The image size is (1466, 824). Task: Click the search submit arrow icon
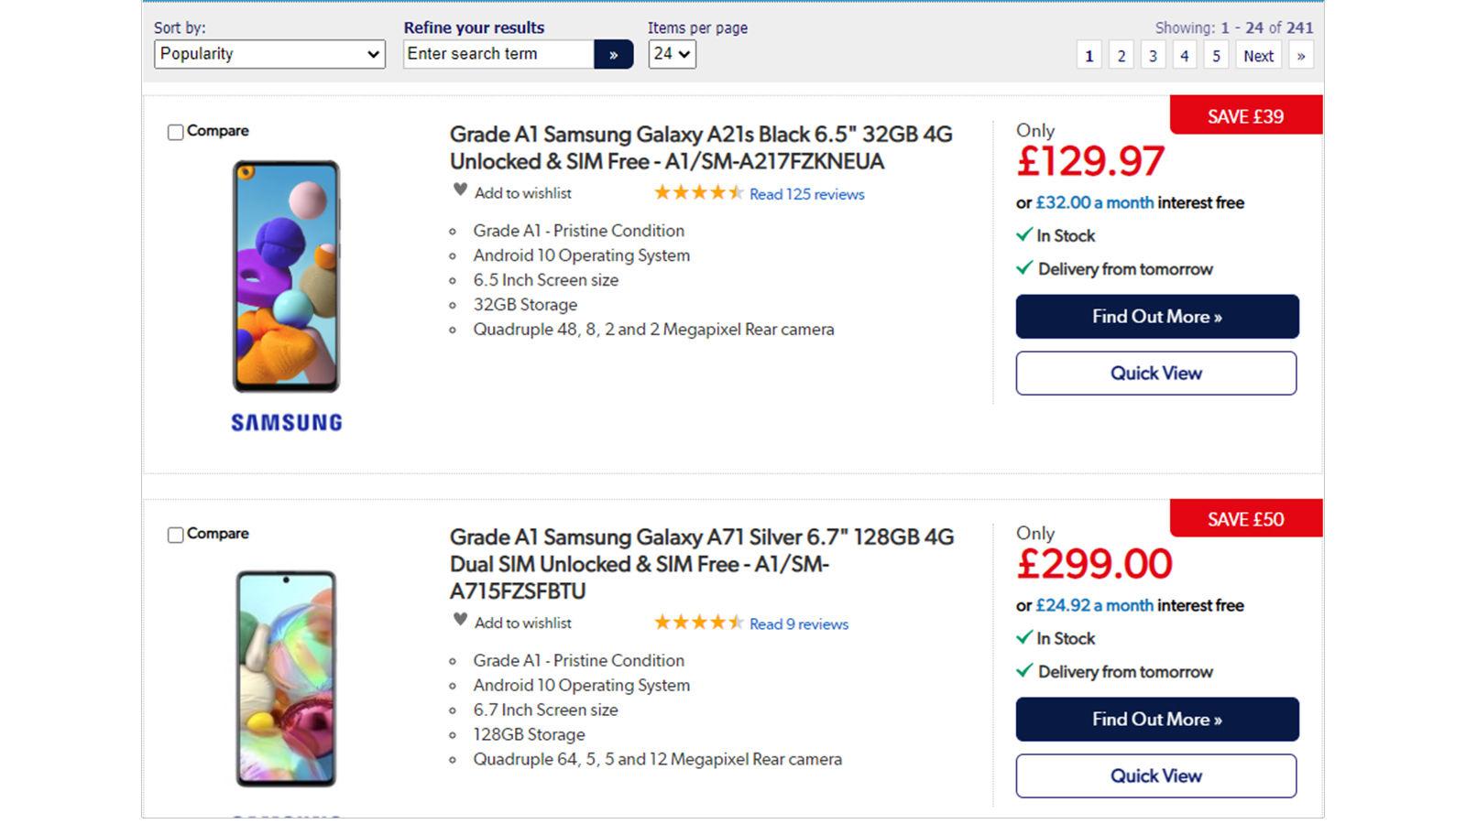click(615, 54)
